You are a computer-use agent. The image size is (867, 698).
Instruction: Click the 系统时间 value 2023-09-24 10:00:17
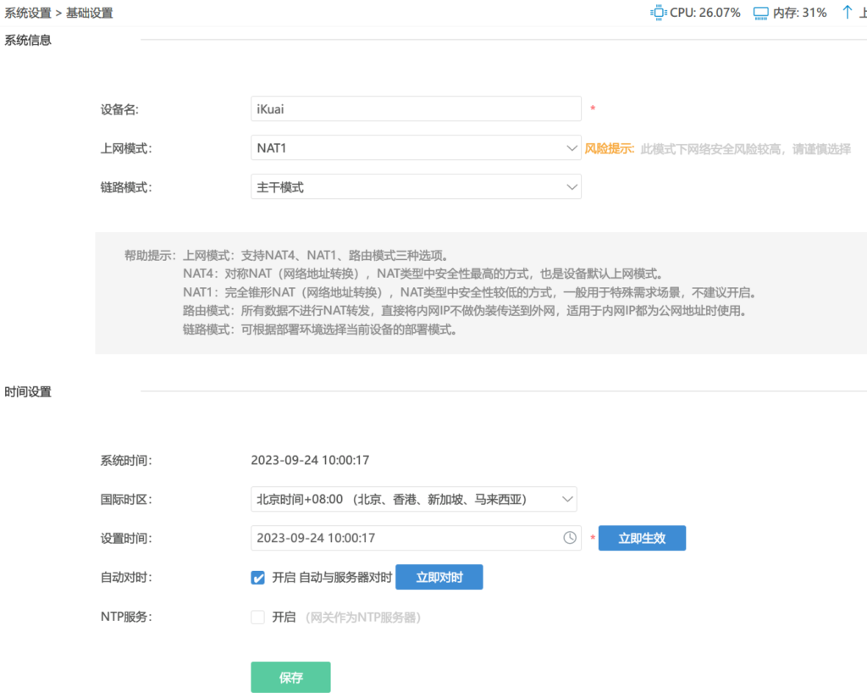[310, 460]
